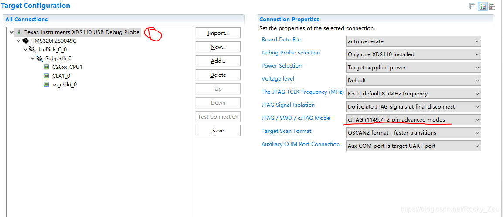503x217 pixels.
Task: Open the Power Selection dropdown
Action: (x=414, y=67)
